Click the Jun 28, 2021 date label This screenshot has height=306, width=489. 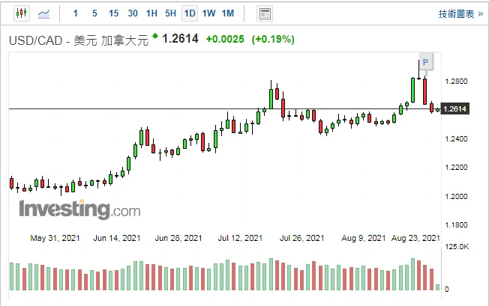178,238
